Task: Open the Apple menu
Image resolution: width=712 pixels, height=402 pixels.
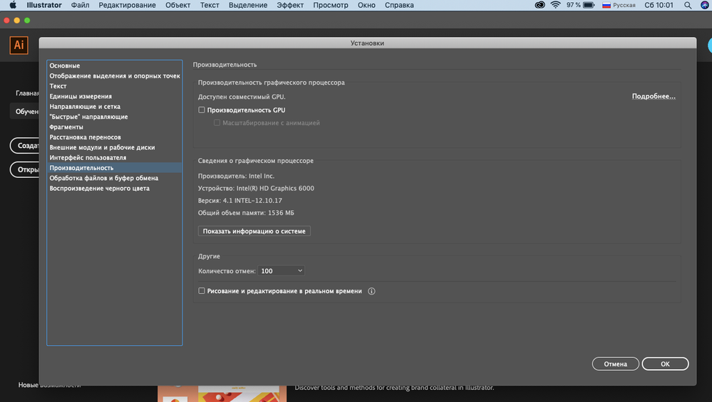Action: pyautogui.click(x=13, y=5)
